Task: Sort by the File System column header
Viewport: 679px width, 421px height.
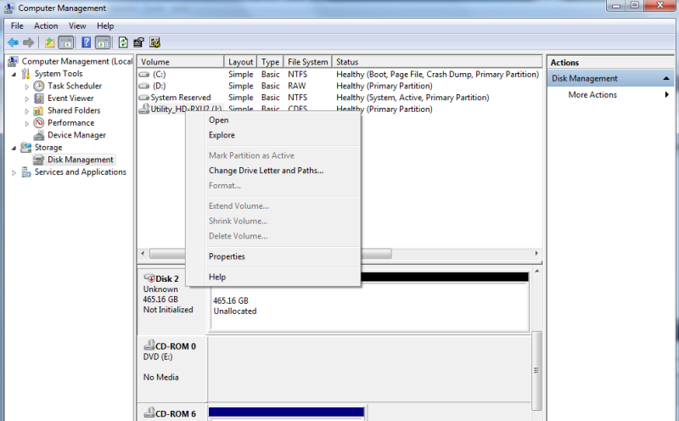Action: (308, 62)
